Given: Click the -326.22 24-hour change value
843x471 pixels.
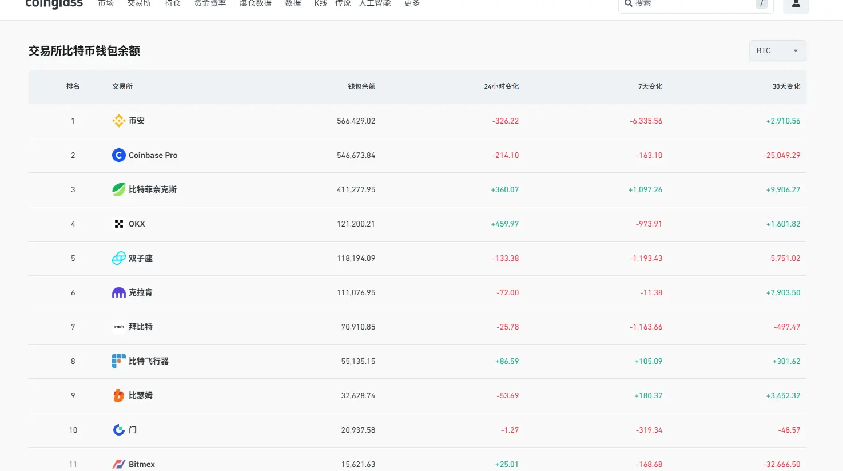Looking at the screenshot, I should [x=506, y=121].
